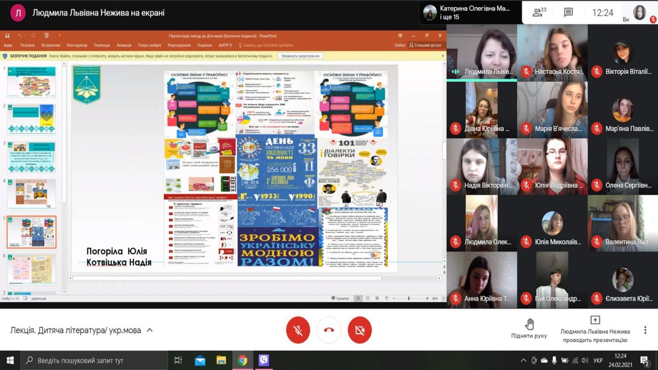Open File Explorer from the taskbar

[x=221, y=361]
